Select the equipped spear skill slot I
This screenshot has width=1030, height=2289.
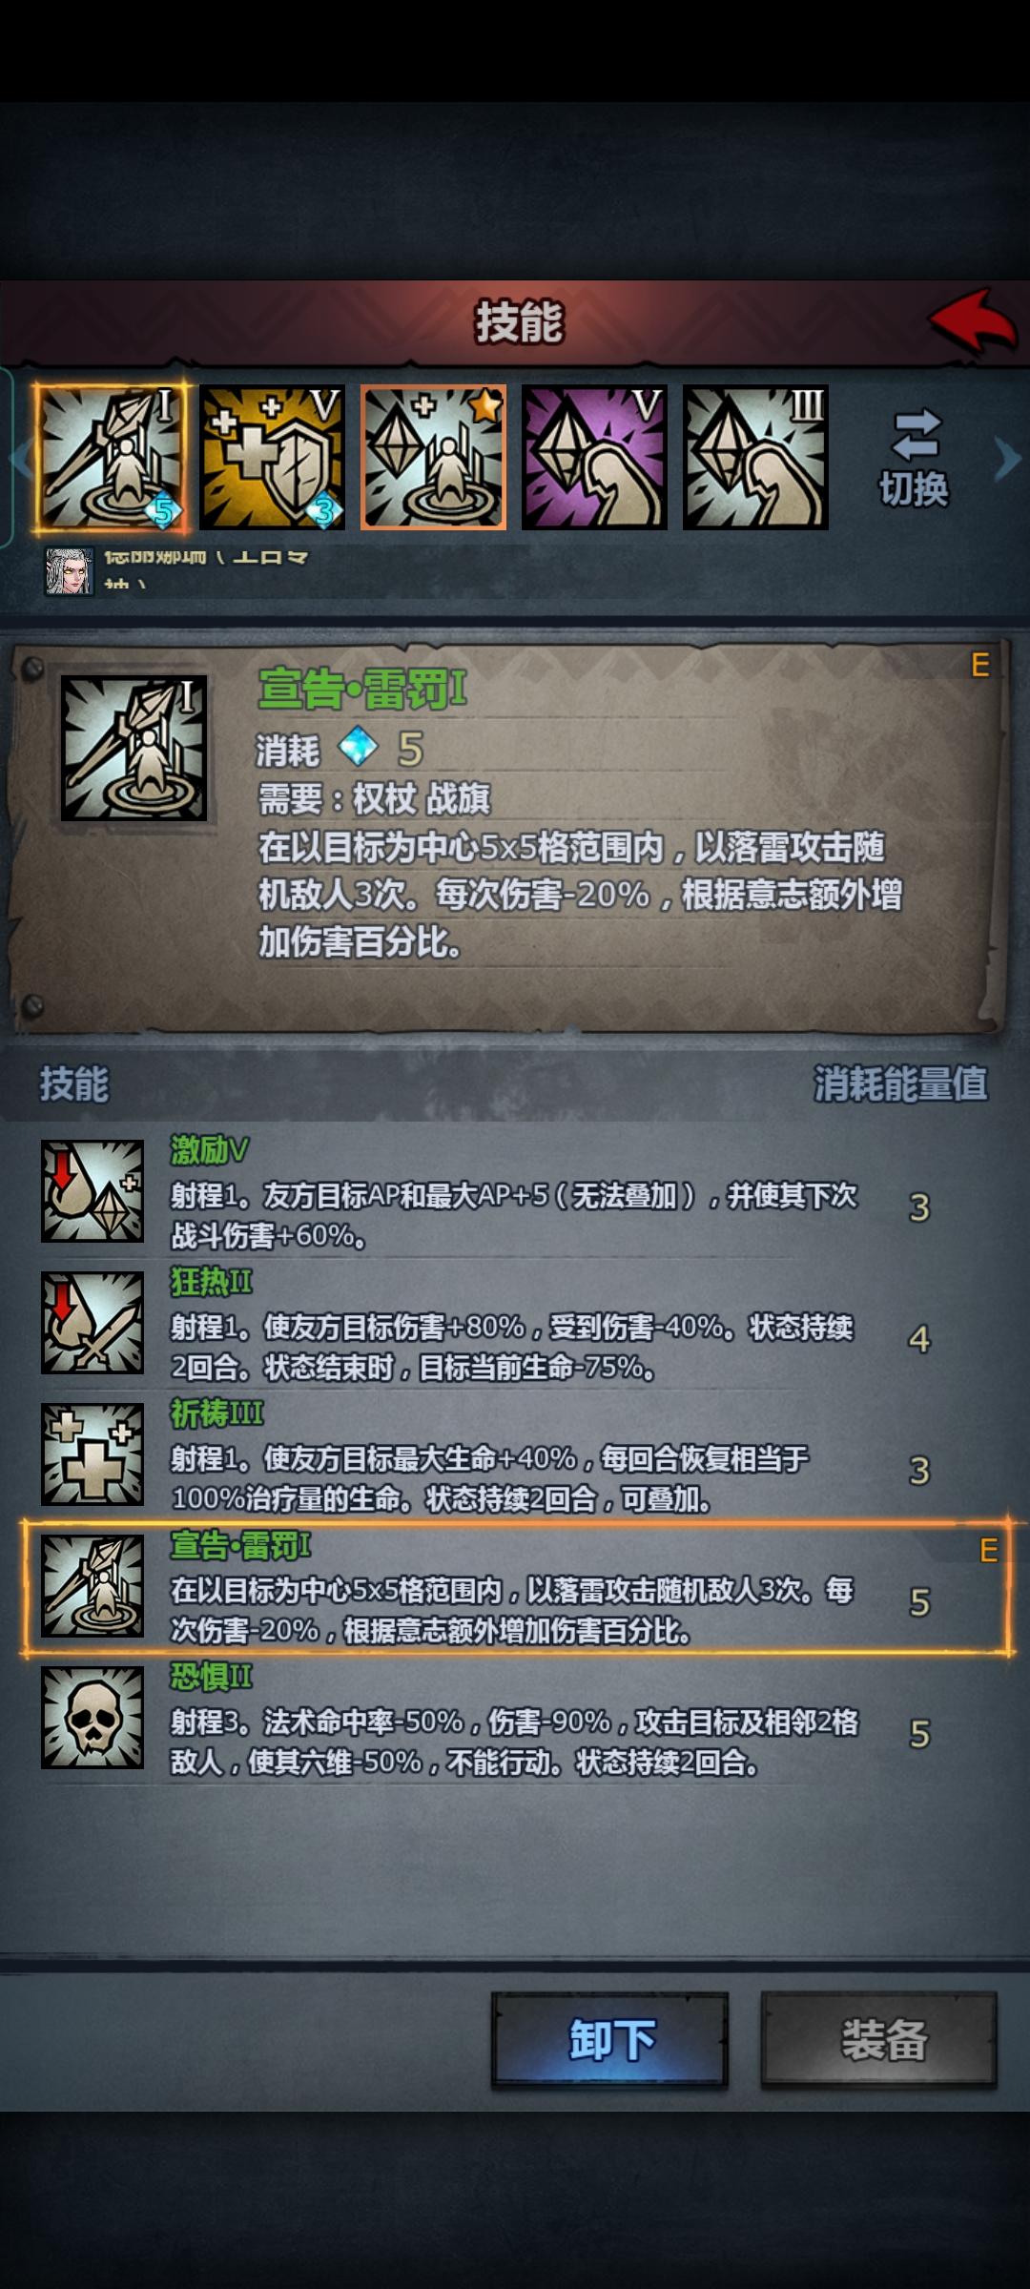point(111,457)
